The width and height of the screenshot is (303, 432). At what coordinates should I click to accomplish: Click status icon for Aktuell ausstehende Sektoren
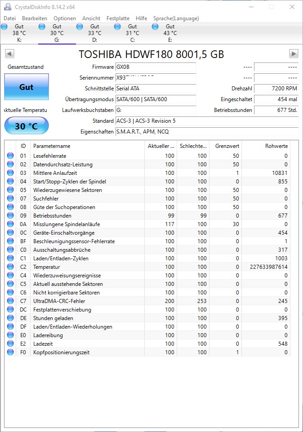[x=10, y=284]
